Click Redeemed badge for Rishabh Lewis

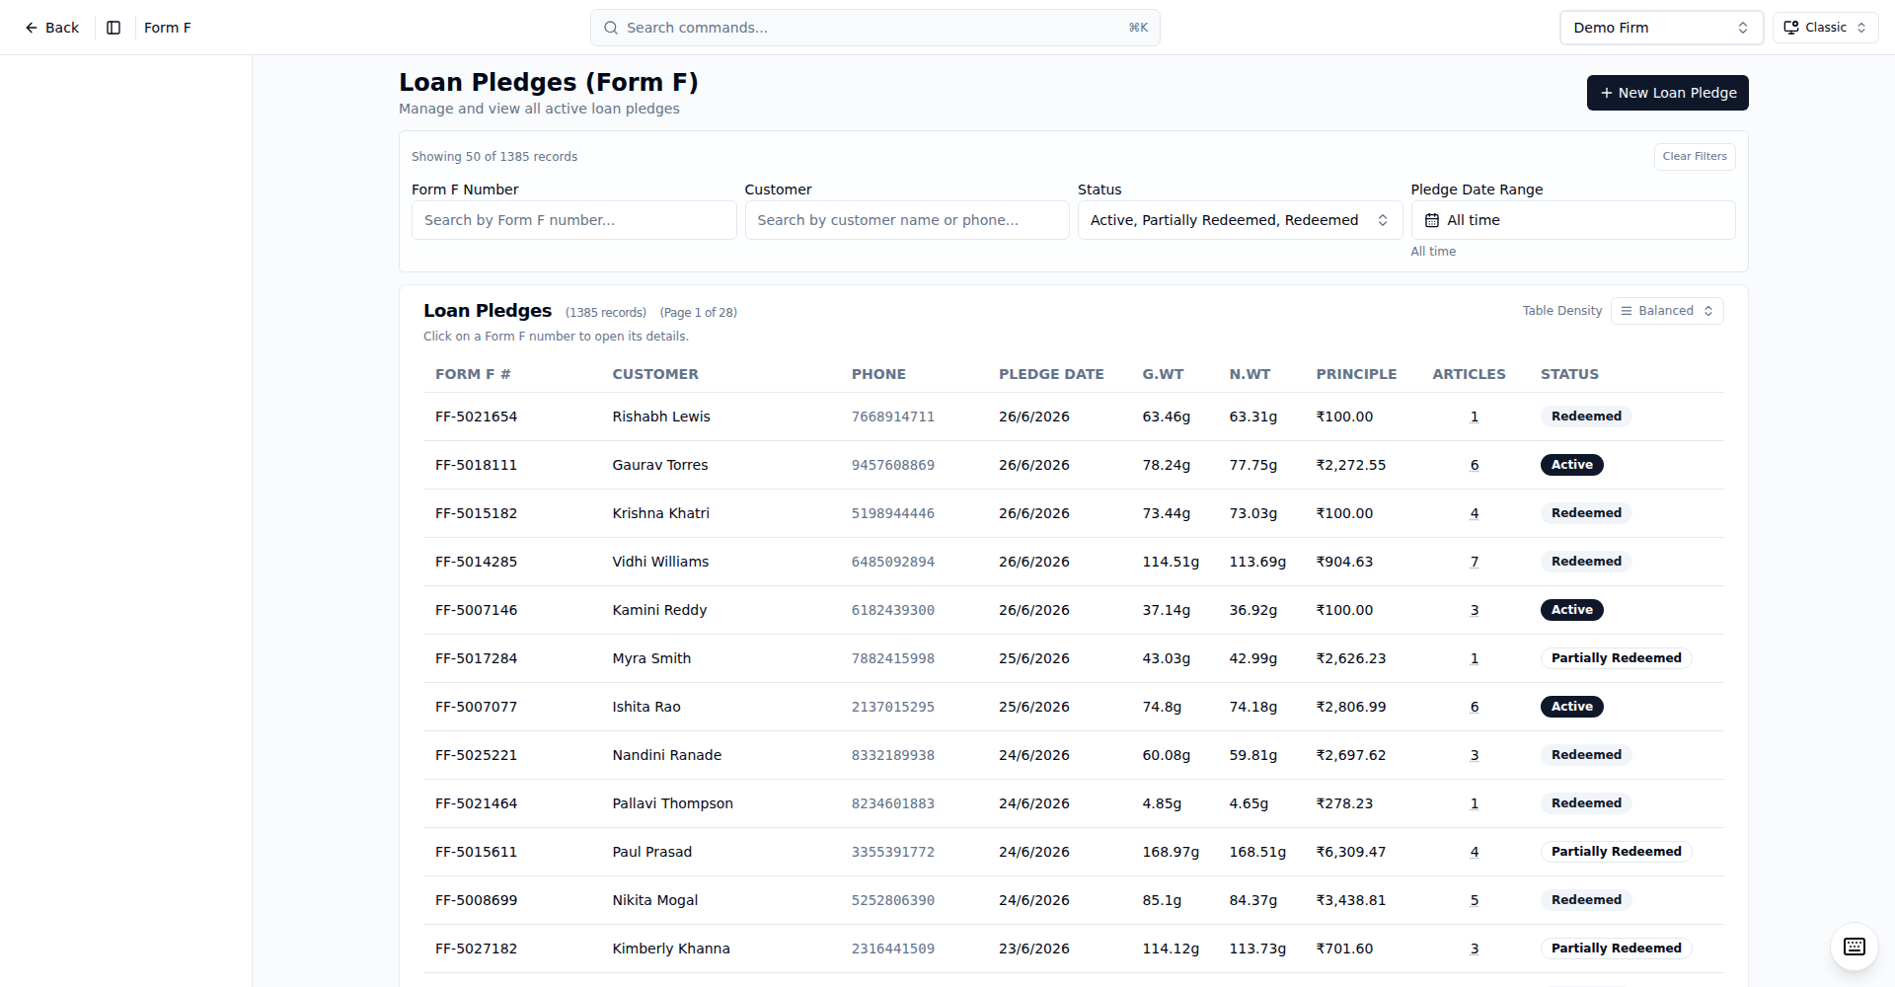coord(1586,417)
